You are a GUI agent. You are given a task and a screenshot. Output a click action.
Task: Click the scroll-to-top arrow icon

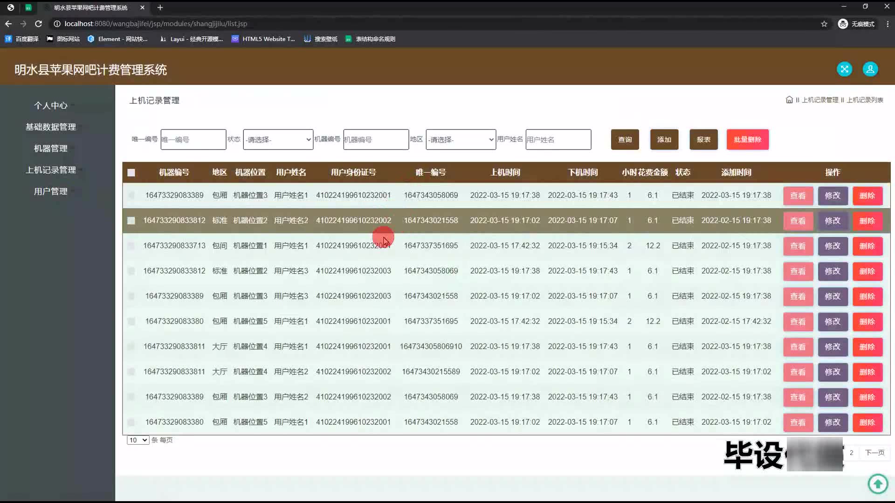pos(878,483)
